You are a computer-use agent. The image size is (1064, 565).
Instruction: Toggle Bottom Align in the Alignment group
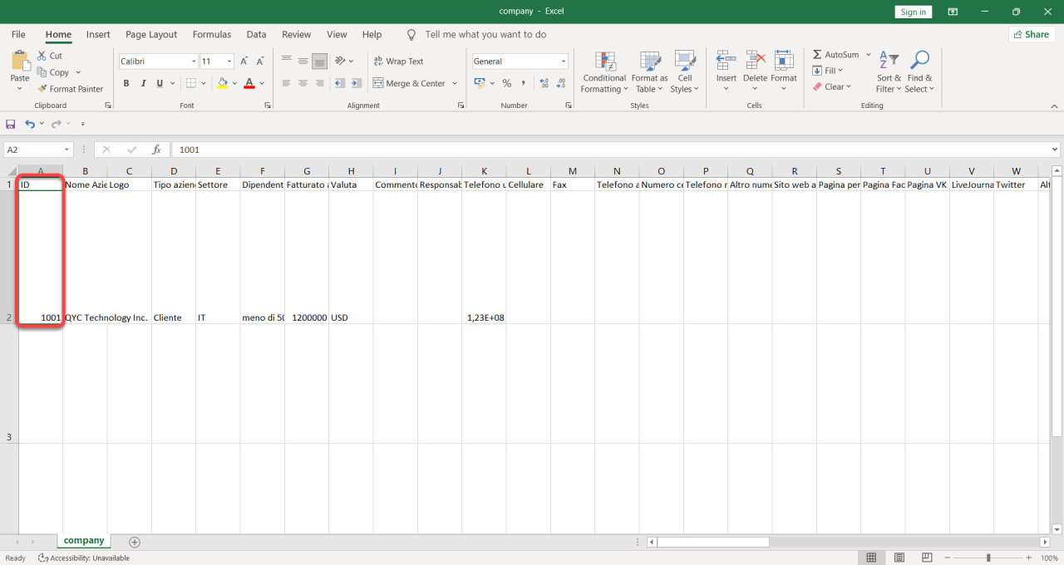tap(320, 61)
